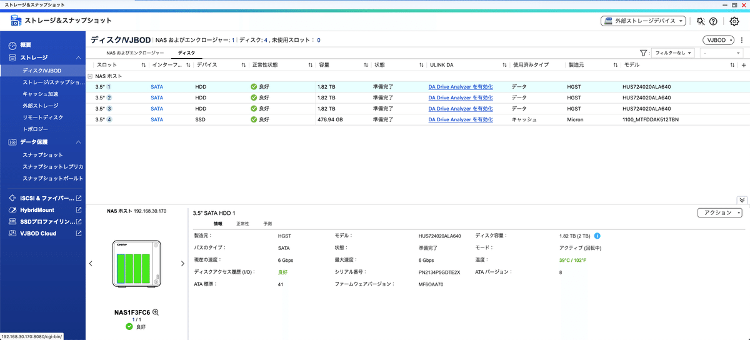Collapse the detail panel with double chevron

(x=742, y=200)
